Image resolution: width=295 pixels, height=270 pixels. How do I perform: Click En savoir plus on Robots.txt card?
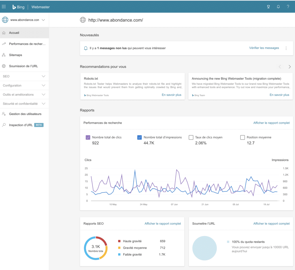pos(171,95)
